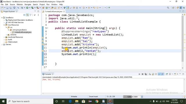Select the com.java.javabasics package

pos(19,30)
